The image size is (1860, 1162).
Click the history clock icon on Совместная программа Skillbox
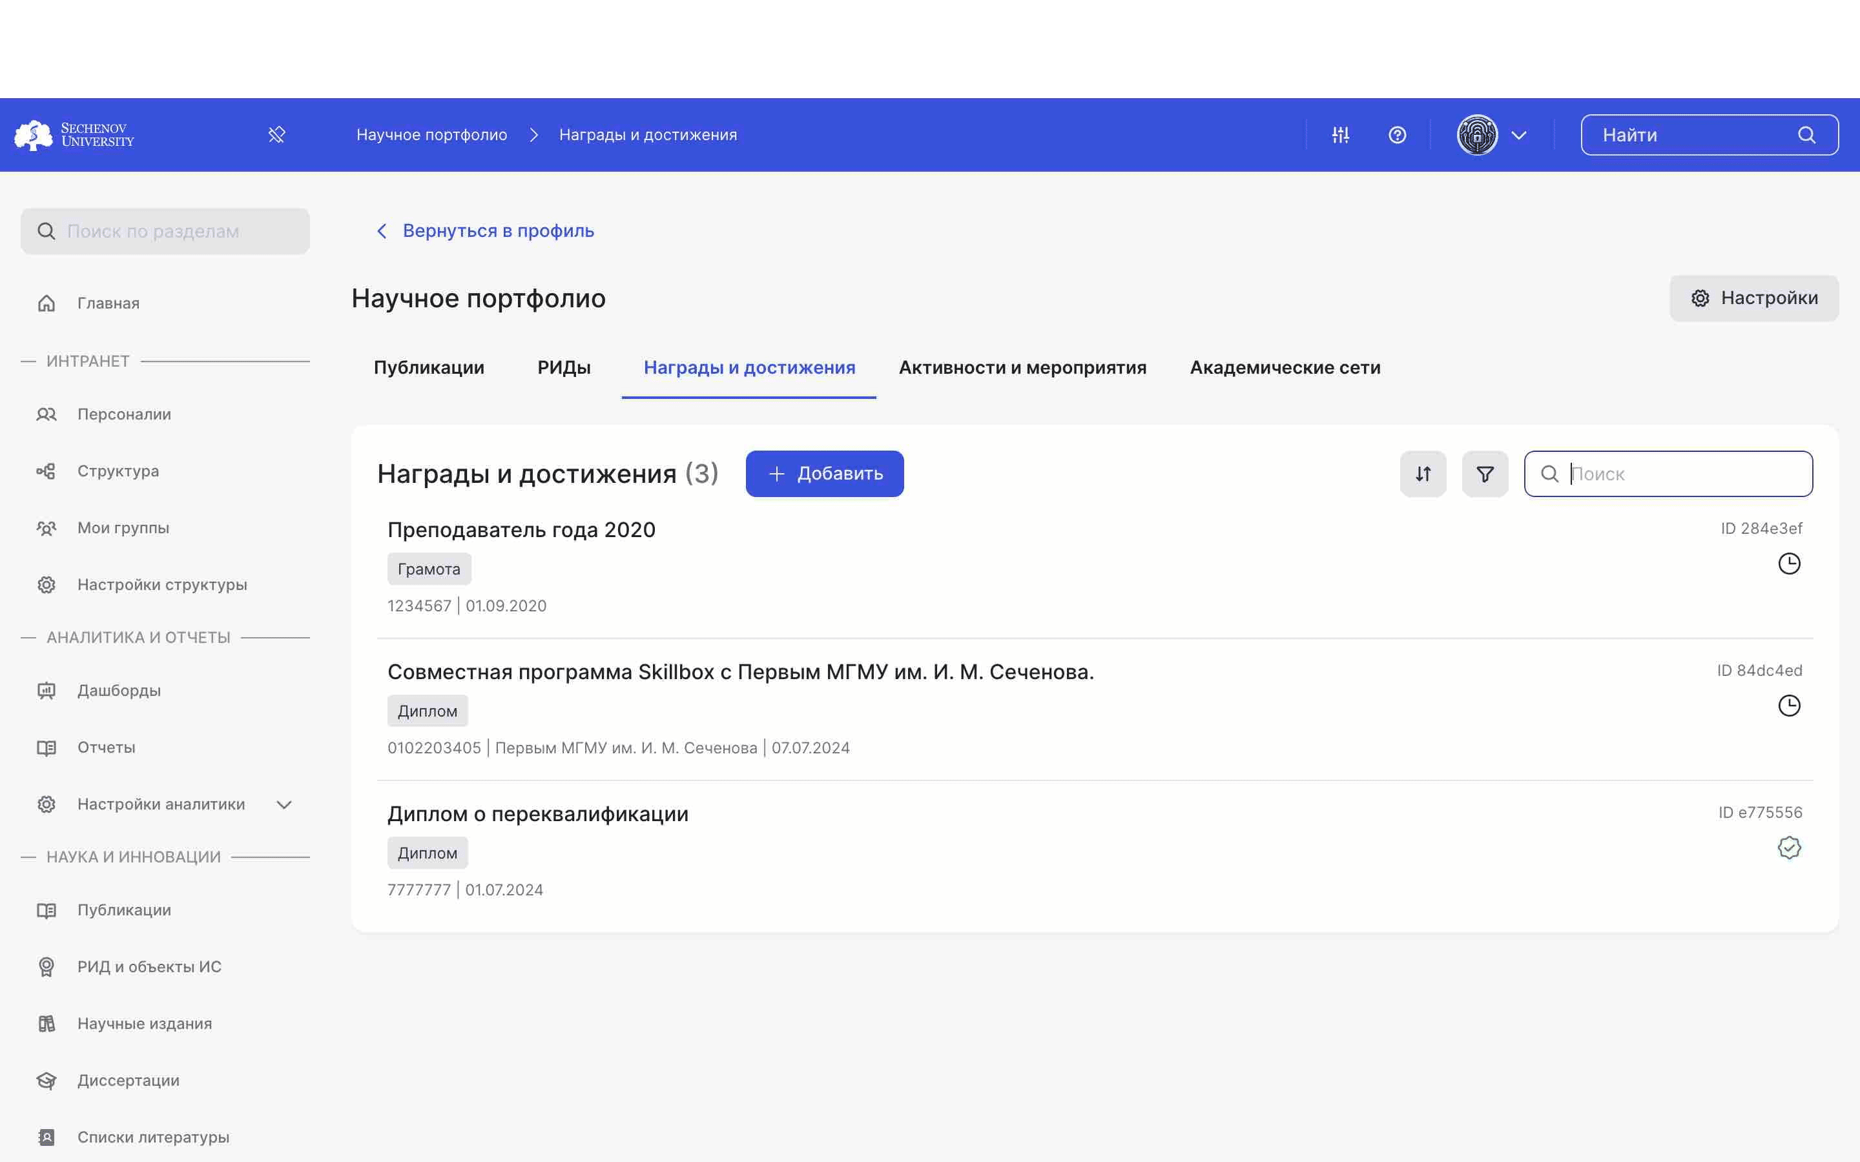point(1789,706)
